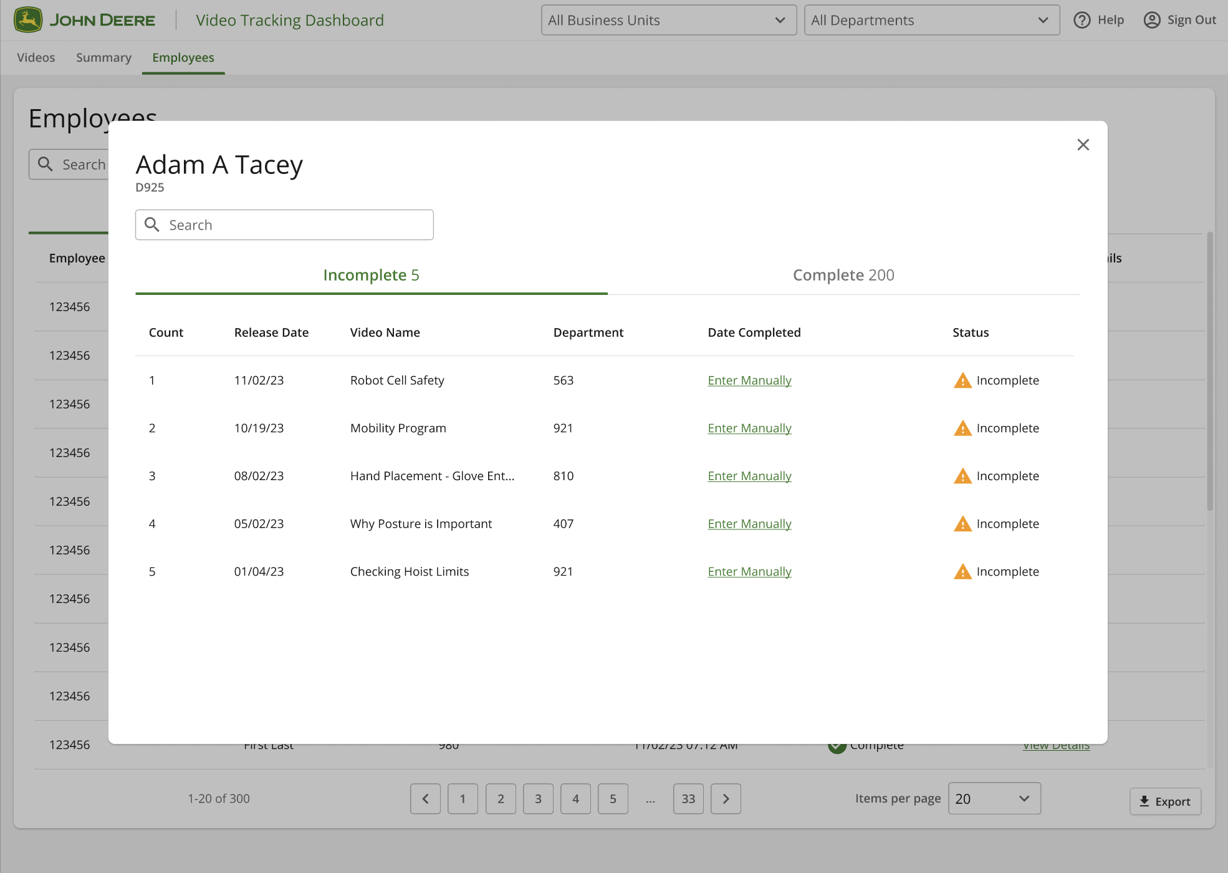Image resolution: width=1228 pixels, height=873 pixels.
Task: Click the Employees page search magnifier icon
Action: coord(46,164)
